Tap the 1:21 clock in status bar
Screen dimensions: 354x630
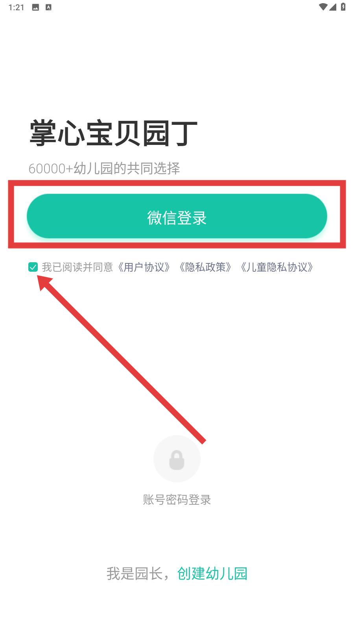(x=16, y=7)
